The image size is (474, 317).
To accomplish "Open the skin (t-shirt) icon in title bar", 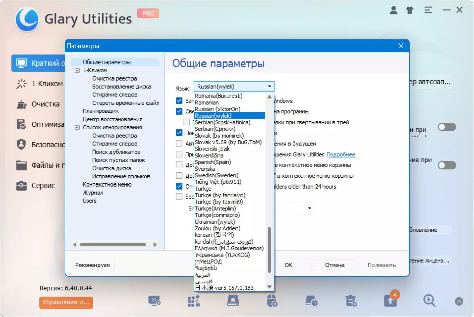I will point(410,10).
